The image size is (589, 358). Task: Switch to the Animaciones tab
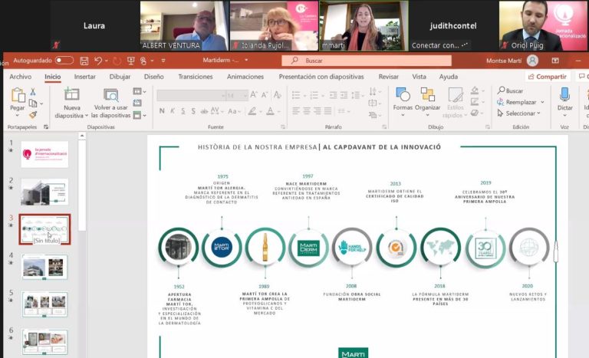[x=245, y=77]
